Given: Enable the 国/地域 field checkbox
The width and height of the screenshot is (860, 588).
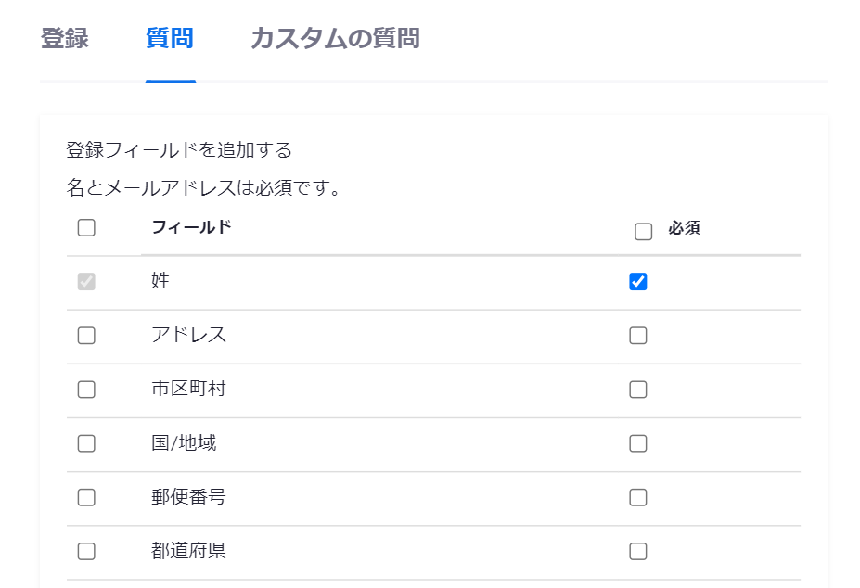Looking at the screenshot, I should (86, 443).
